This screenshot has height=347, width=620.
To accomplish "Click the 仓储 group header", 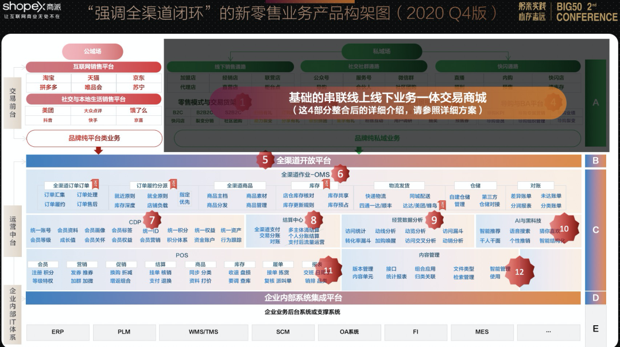I will 475,185.
